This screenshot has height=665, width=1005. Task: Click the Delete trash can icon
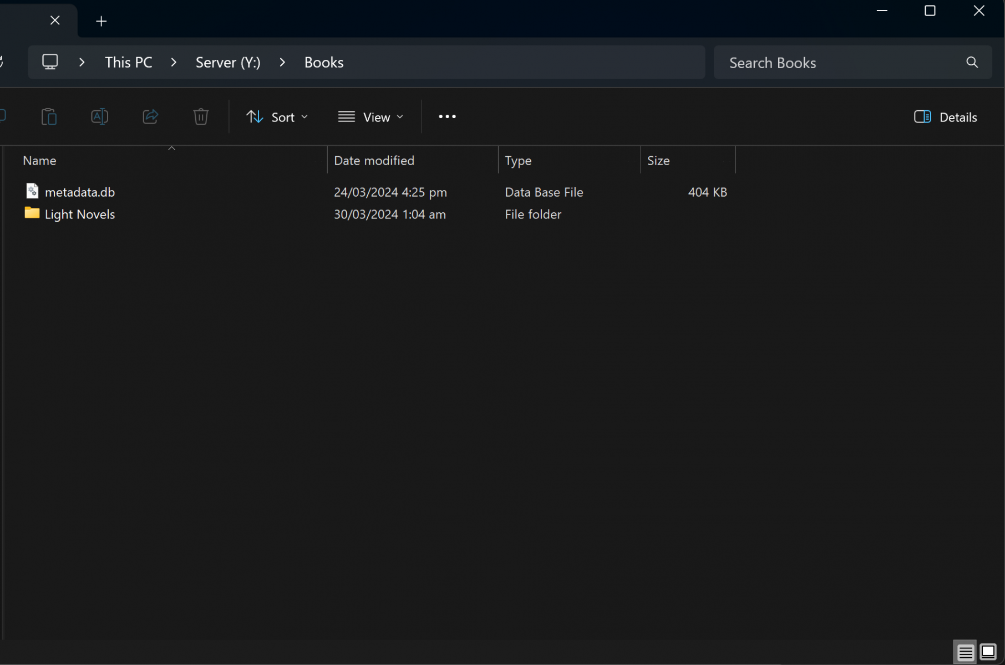pos(201,117)
